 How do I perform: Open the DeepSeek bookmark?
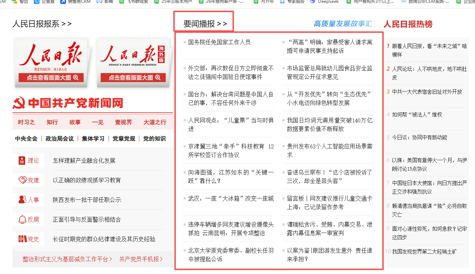pos(325,2)
